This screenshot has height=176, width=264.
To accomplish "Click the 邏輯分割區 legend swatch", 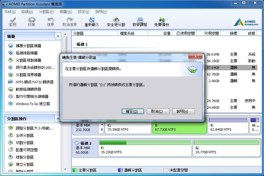I will (x=120, y=170).
